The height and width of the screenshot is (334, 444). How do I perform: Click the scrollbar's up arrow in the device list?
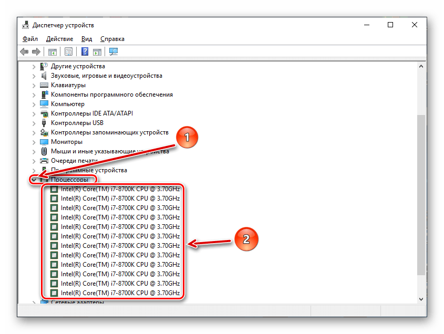point(421,66)
